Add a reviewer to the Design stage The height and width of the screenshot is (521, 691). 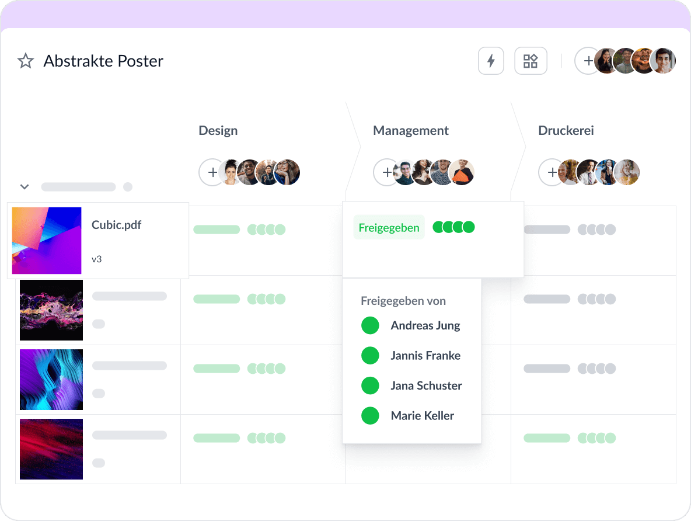point(212,173)
